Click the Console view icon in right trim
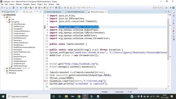This screenshot has height=99, width=176. click(x=174, y=39)
